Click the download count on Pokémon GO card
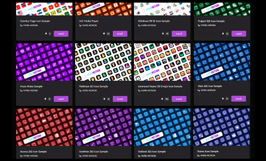Image resolution: width=266 pixels, height=161 pixels. 108,99
